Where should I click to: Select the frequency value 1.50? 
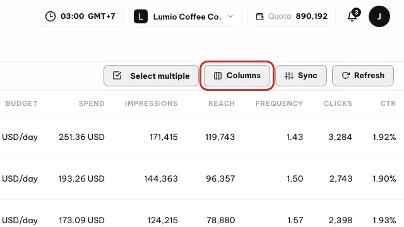click(295, 178)
